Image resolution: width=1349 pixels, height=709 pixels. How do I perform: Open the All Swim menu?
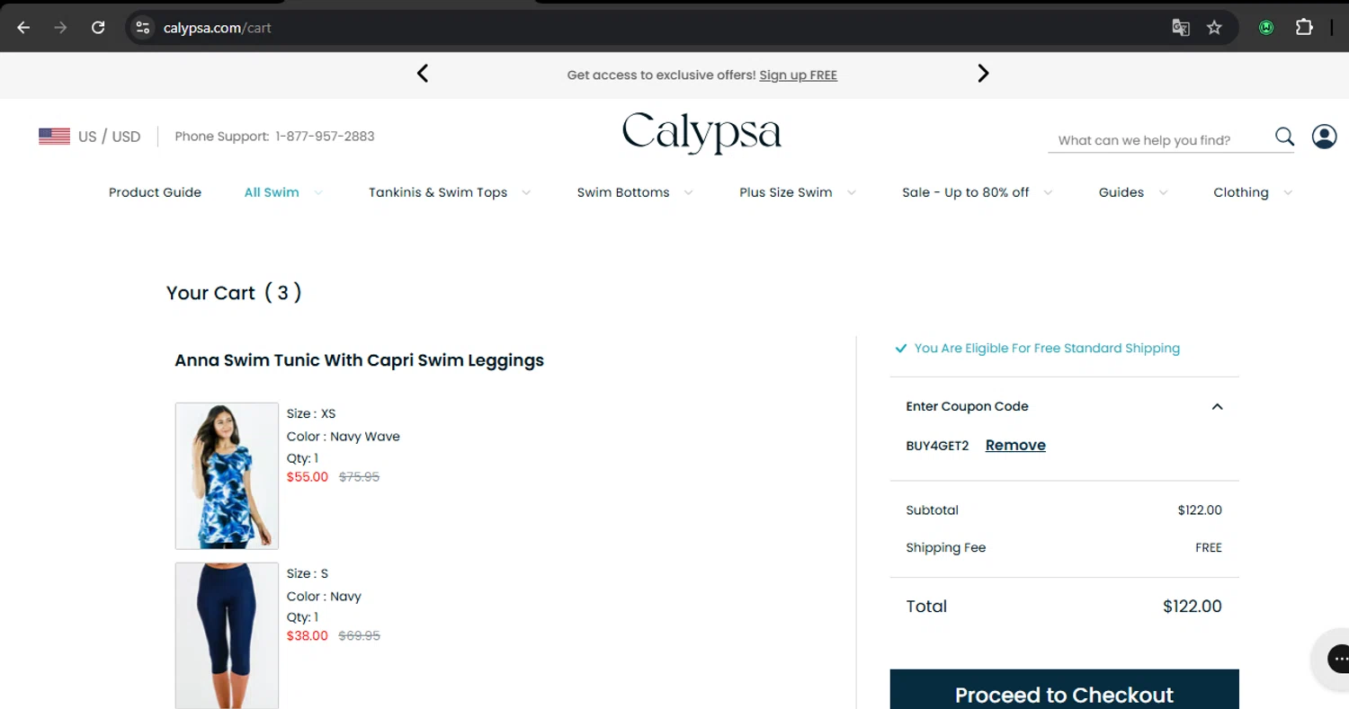pos(272,192)
